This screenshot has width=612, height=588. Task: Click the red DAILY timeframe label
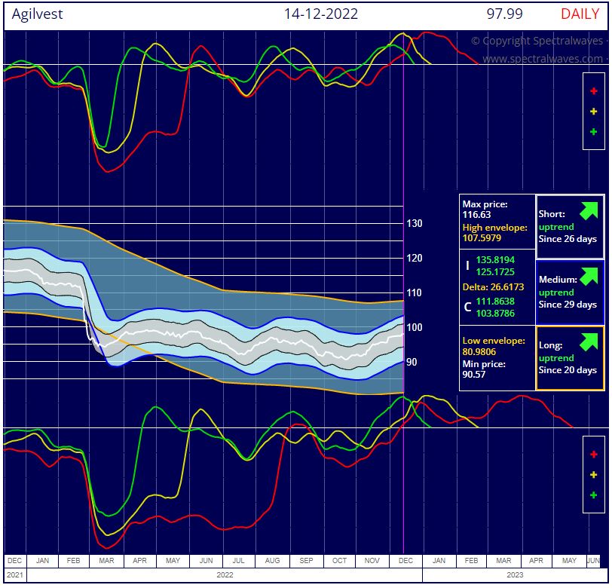(x=580, y=14)
